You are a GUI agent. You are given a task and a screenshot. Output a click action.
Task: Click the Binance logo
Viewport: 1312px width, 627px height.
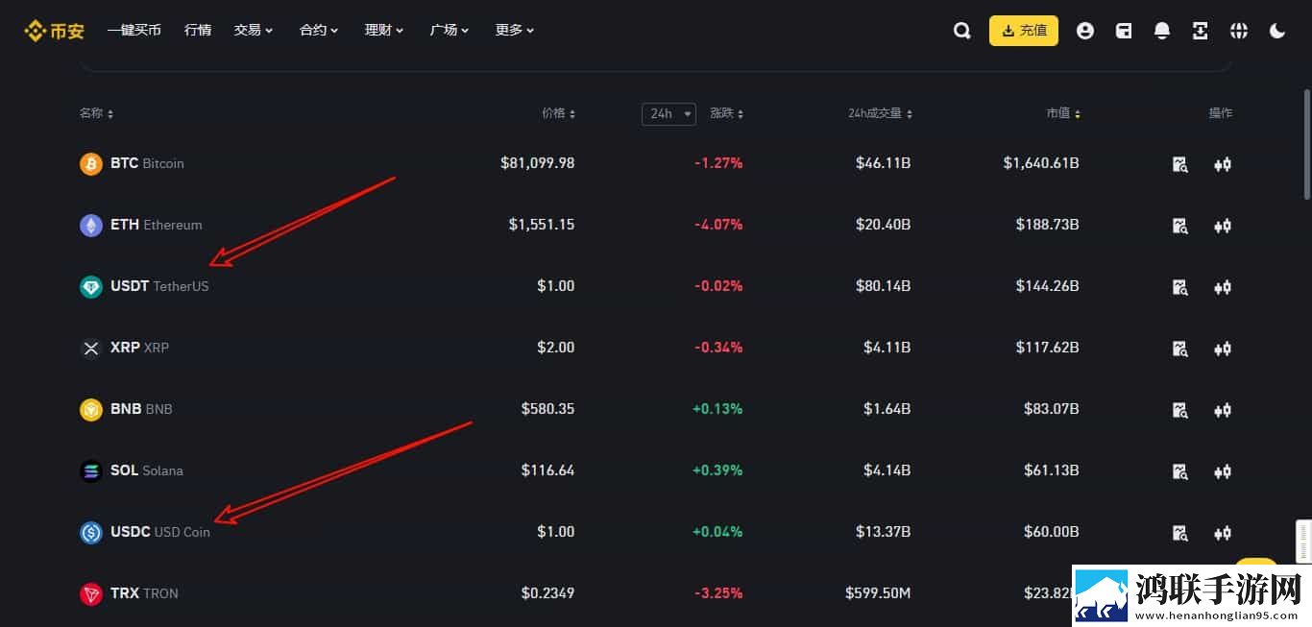point(55,31)
